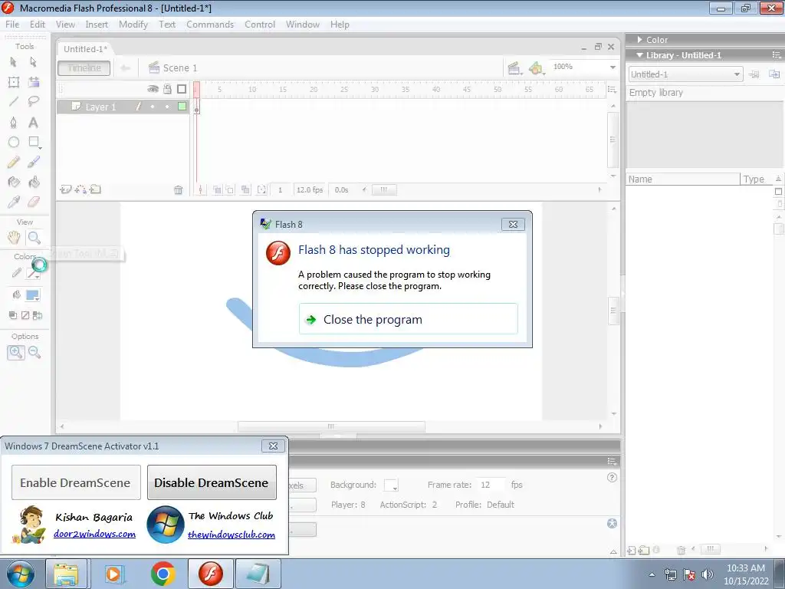Select the Selection arrow tool
This screenshot has height=589, width=785.
[14, 61]
